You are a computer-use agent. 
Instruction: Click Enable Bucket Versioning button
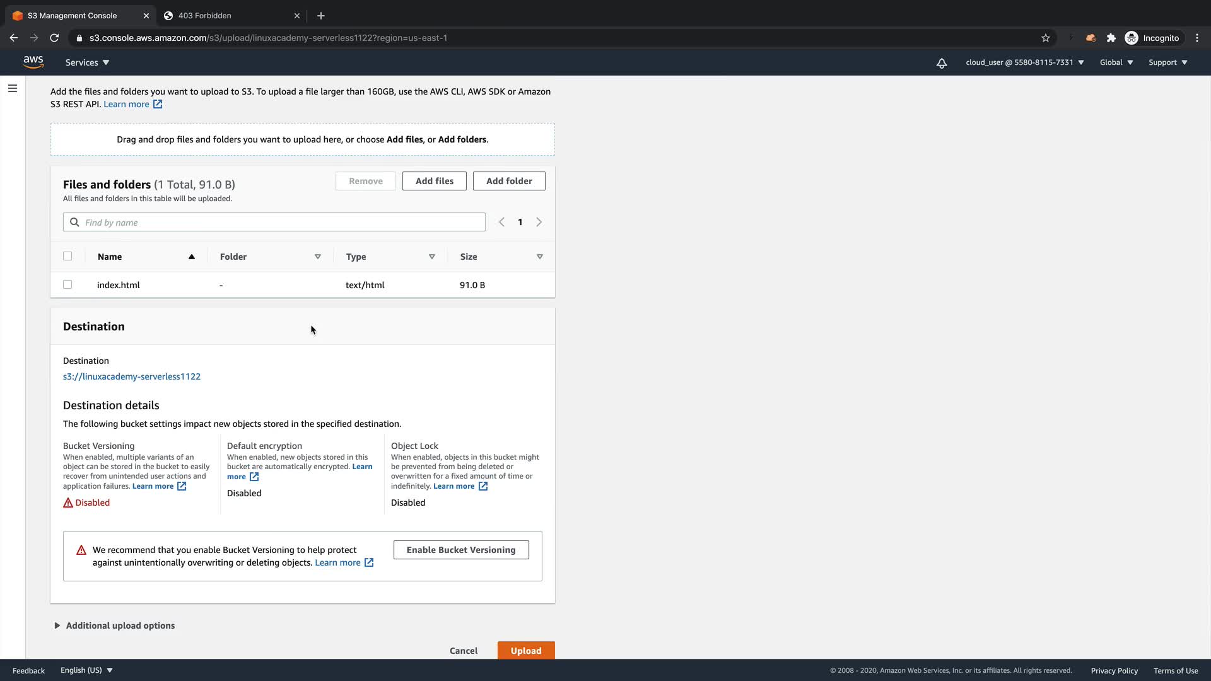(460, 550)
